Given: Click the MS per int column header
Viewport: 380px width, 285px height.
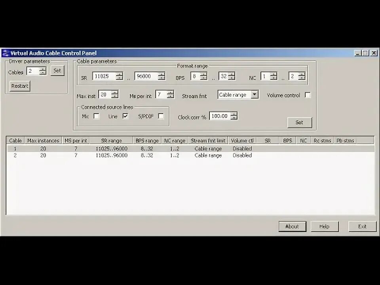Looking at the screenshot, I should (76, 141).
